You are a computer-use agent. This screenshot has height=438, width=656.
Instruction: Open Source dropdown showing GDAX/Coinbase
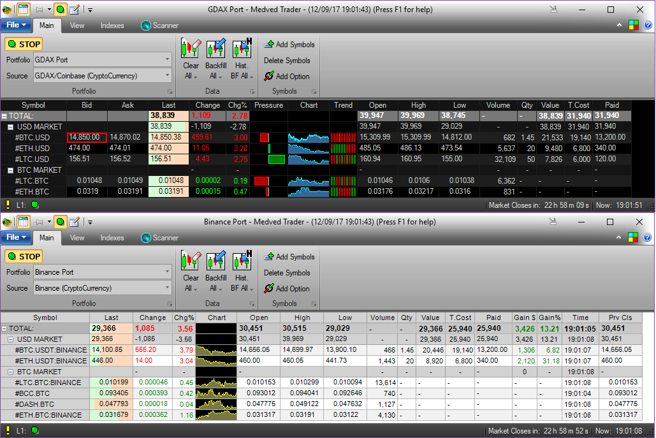tap(103, 76)
